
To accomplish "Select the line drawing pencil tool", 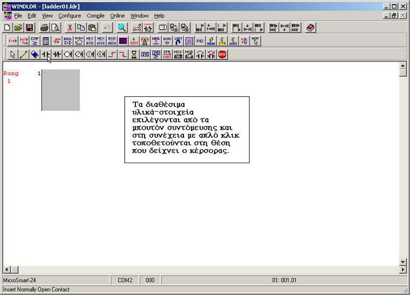I will (23, 55).
